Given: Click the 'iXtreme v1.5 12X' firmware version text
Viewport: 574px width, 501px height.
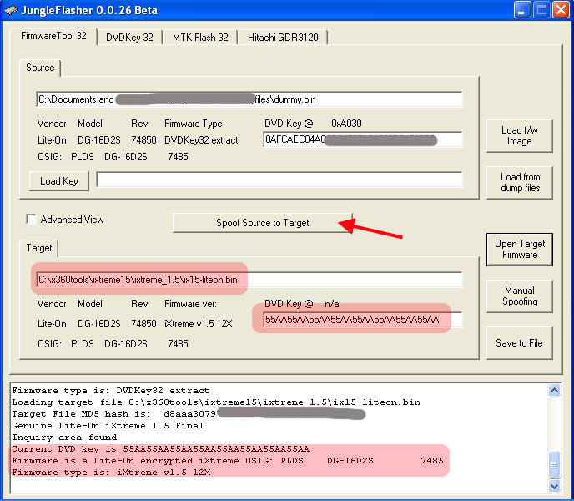Looking at the screenshot, I should [199, 324].
